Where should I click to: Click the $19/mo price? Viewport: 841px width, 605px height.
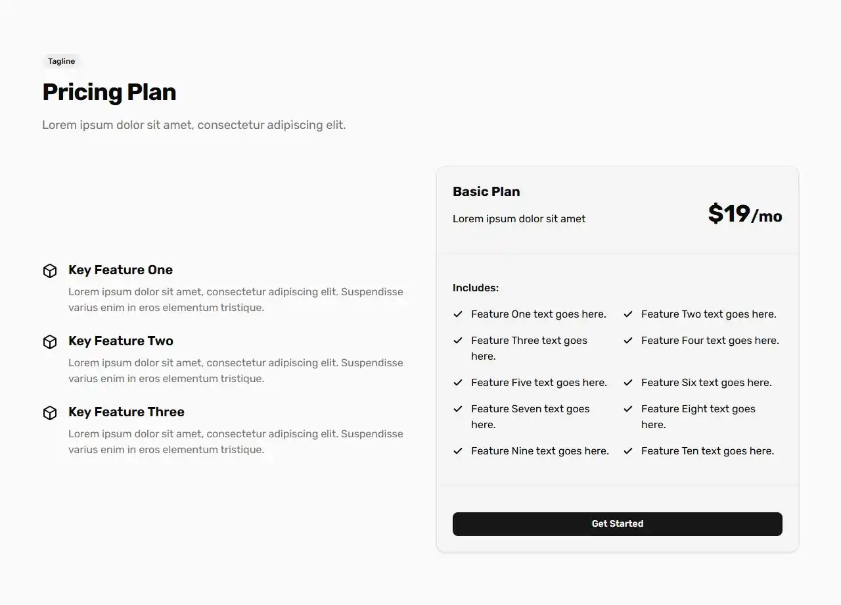coord(744,214)
